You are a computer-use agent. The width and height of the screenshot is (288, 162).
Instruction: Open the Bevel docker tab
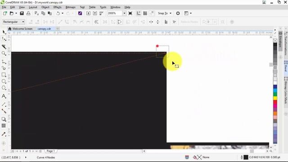286,66
